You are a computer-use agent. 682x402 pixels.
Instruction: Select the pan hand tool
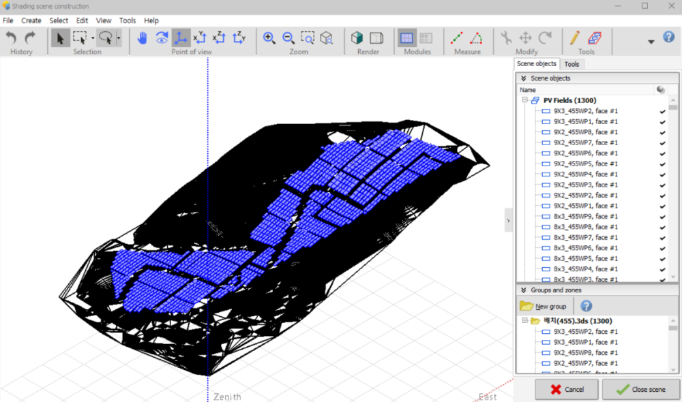(143, 38)
